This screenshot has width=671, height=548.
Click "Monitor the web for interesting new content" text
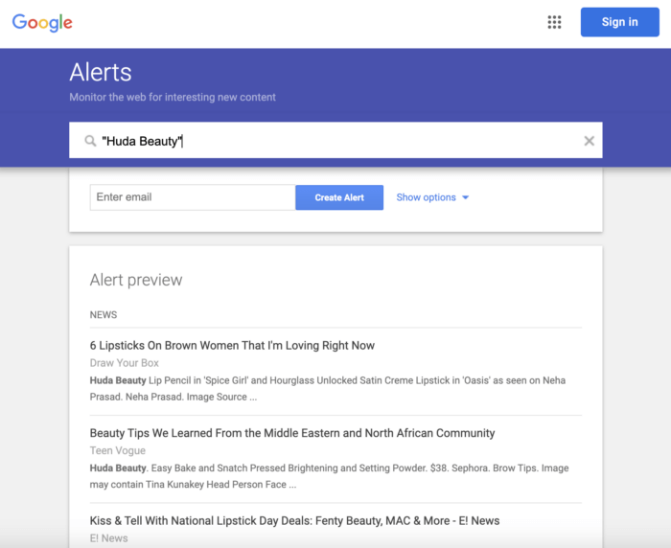coord(173,97)
